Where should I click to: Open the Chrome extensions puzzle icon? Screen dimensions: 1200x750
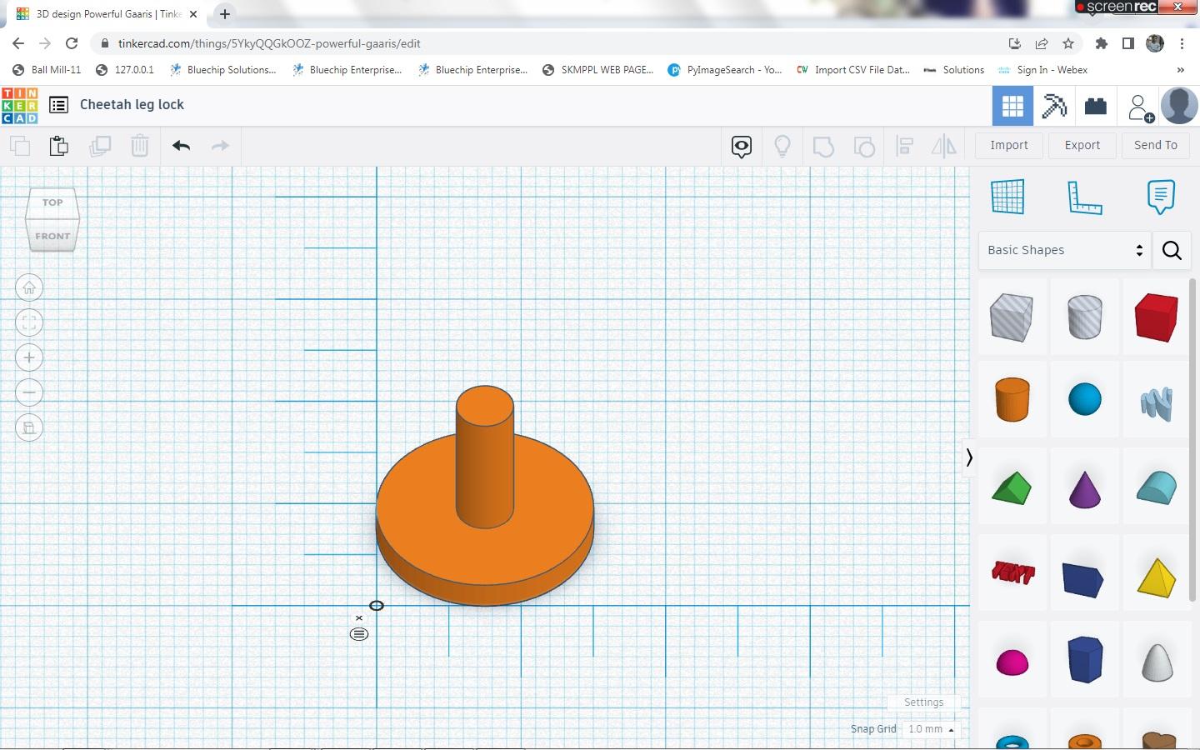pyautogui.click(x=1102, y=43)
